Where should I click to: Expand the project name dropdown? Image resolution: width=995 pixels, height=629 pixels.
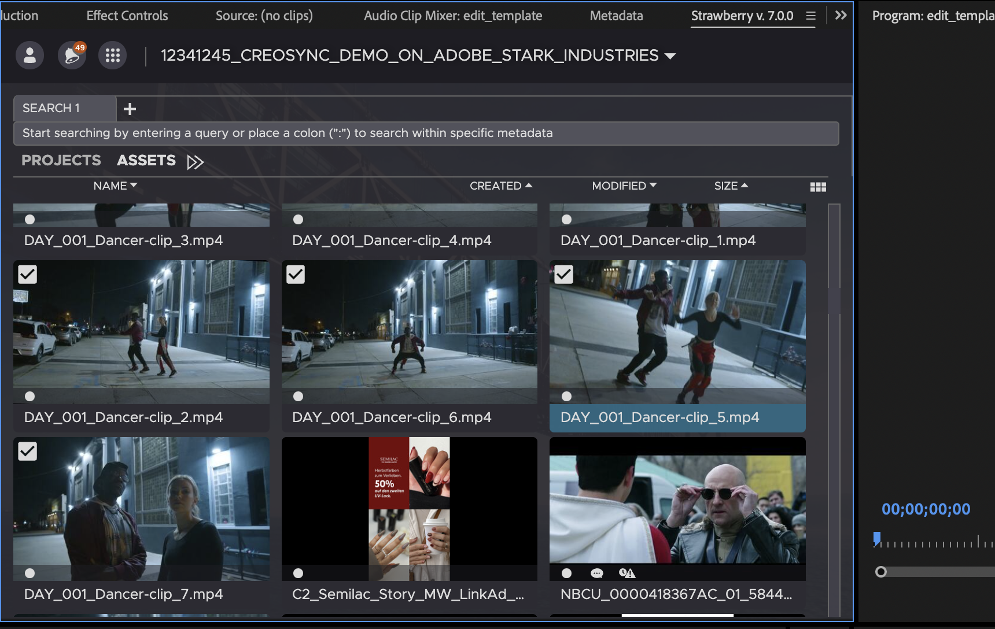pos(670,56)
